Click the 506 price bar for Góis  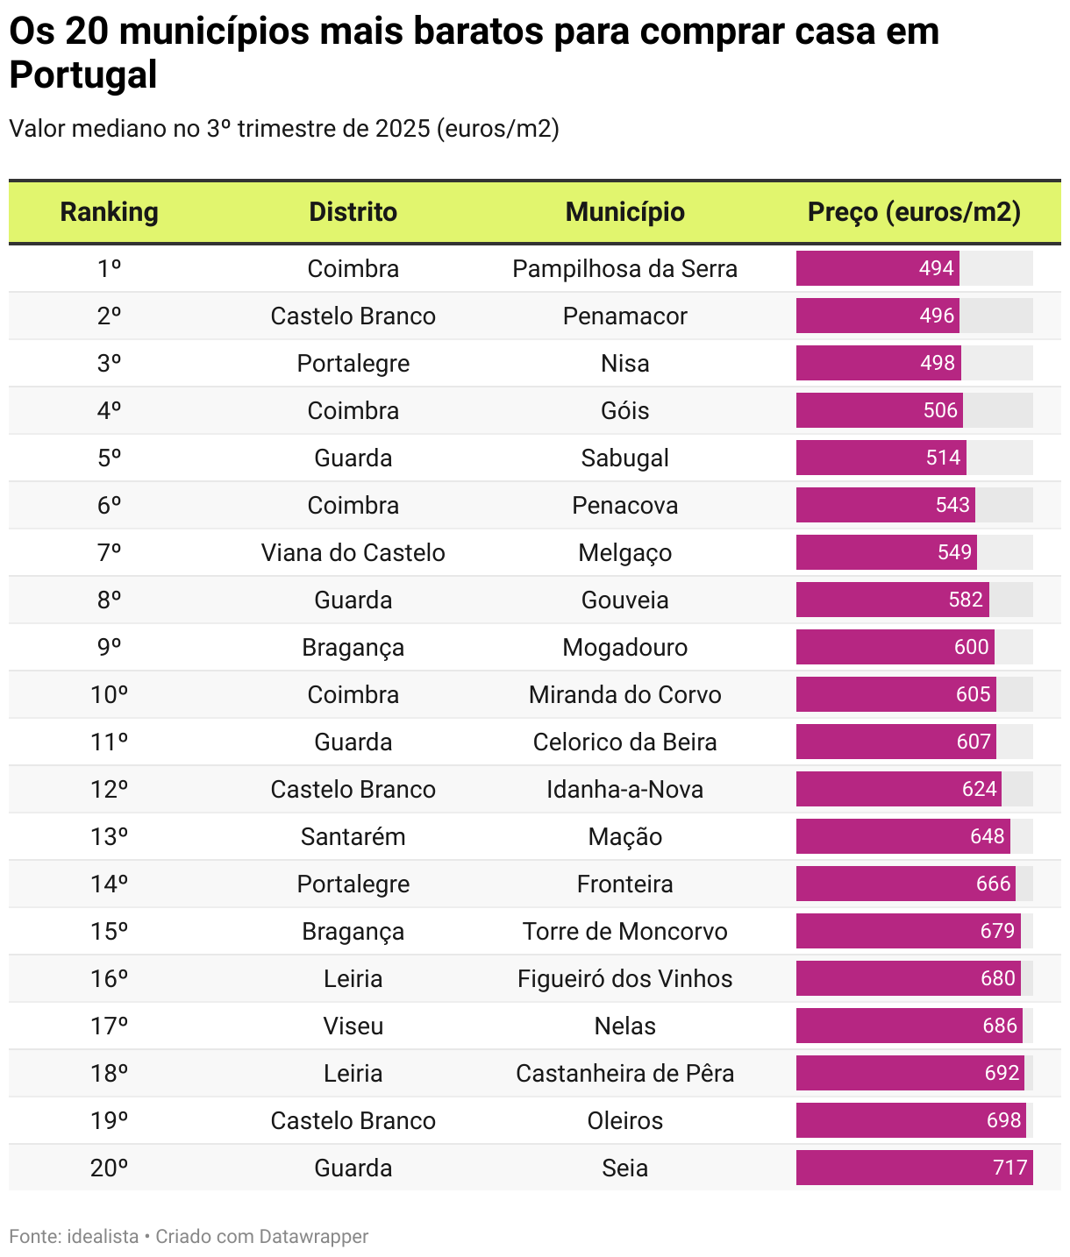[x=880, y=410]
